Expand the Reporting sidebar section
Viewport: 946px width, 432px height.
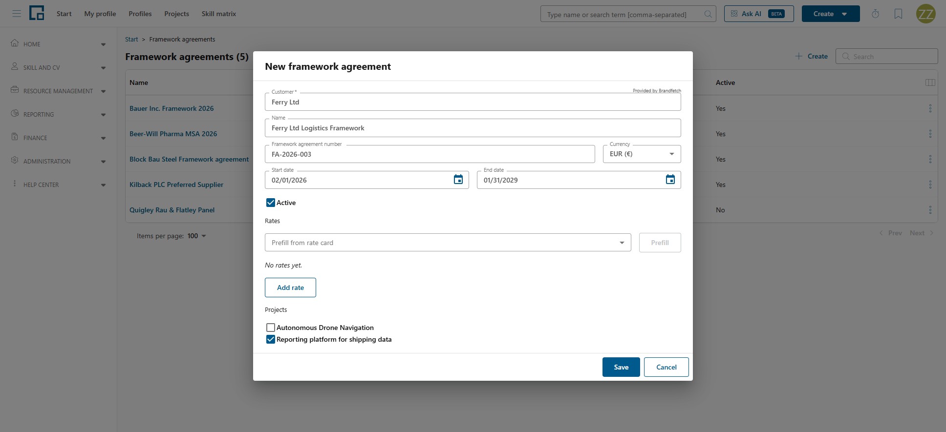coord(59,114)
